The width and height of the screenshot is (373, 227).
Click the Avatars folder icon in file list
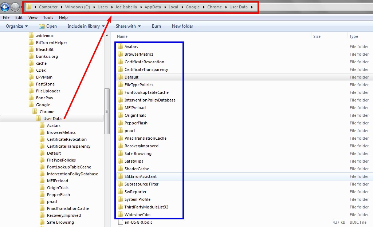[x=120, y=47]
